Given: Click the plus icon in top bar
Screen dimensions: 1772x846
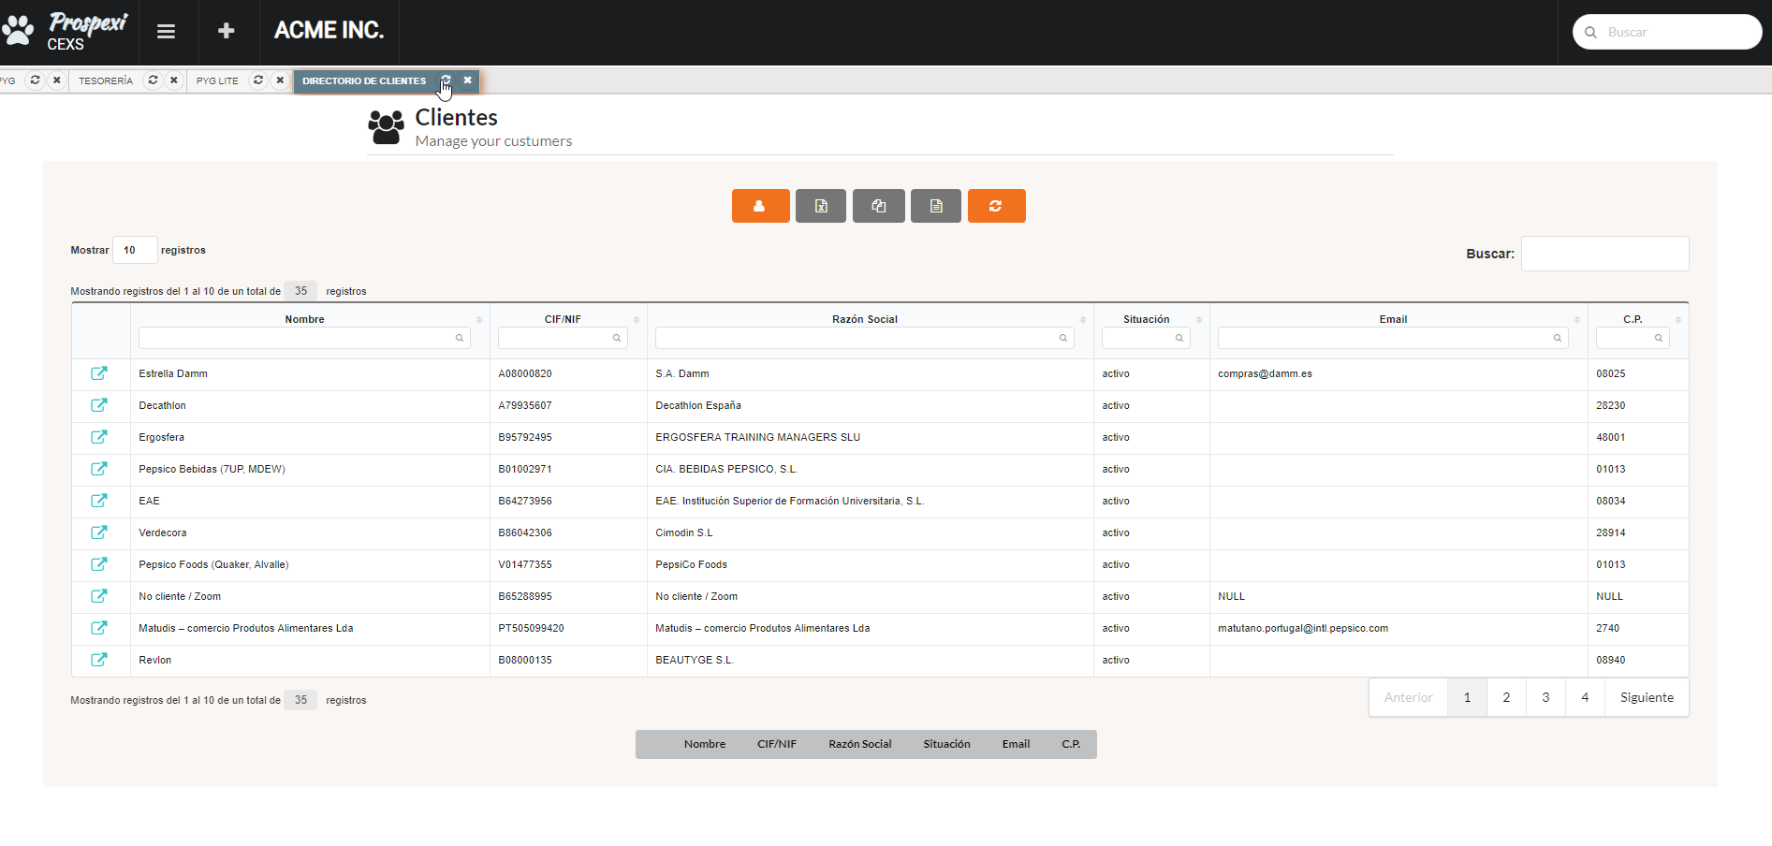Looking at the screenshot, I should pos(226,32).
